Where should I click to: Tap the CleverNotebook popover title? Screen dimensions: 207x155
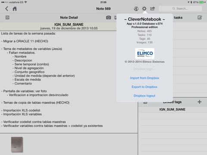pos(144,19)
